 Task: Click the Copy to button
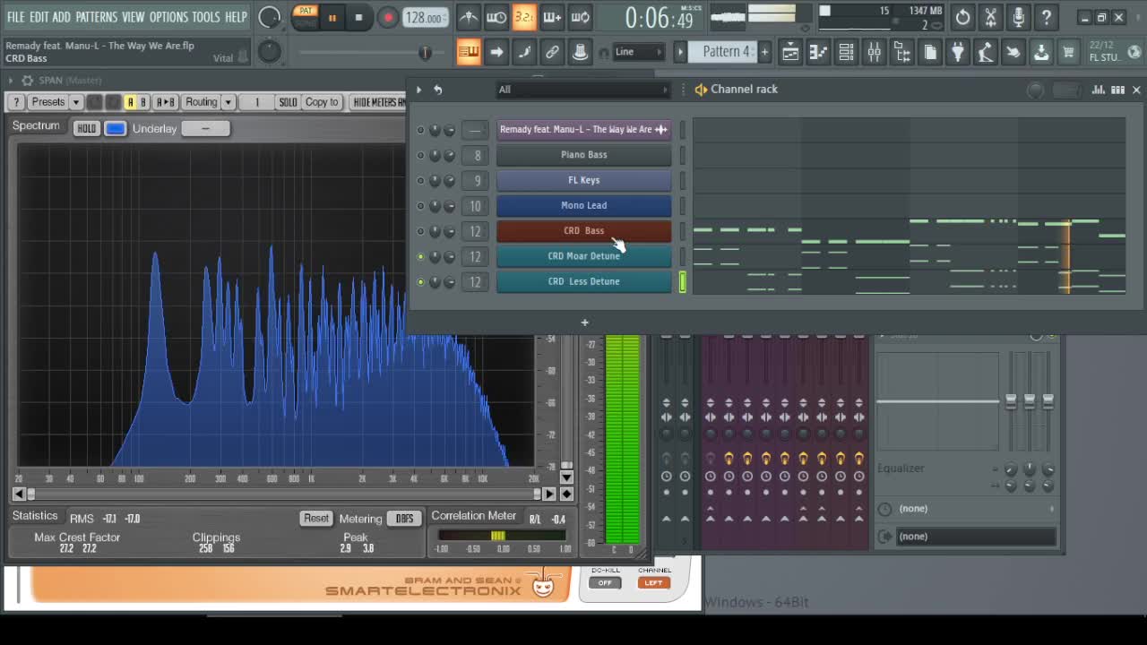[x=322, y=102]
